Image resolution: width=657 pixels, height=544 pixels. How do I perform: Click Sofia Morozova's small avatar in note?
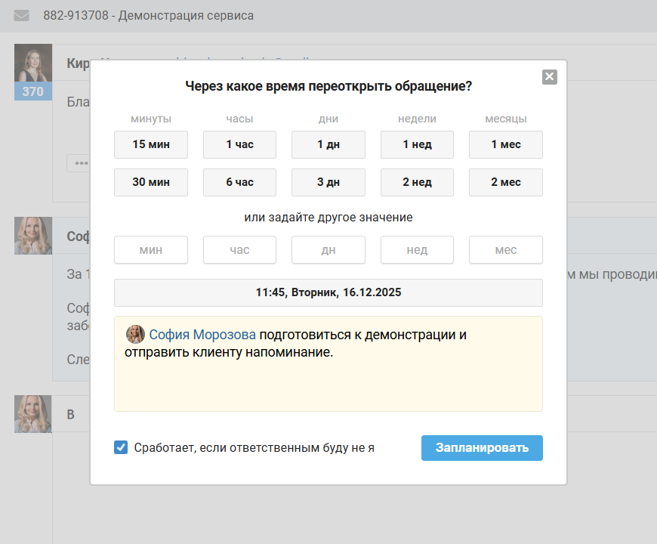(x=135, y=335)
